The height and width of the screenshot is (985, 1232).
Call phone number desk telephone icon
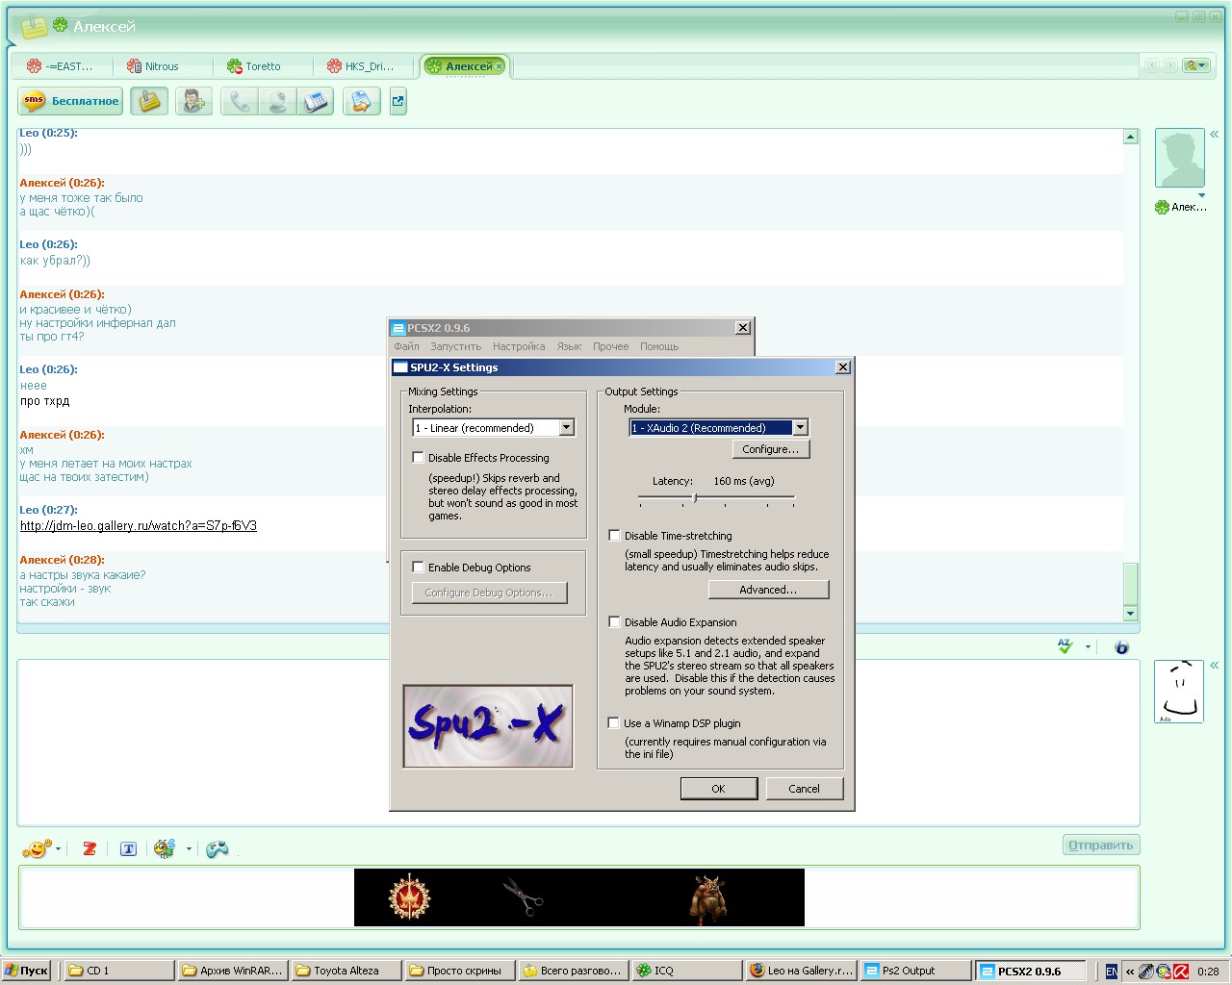pyautogui.click(x=315, y=101)
